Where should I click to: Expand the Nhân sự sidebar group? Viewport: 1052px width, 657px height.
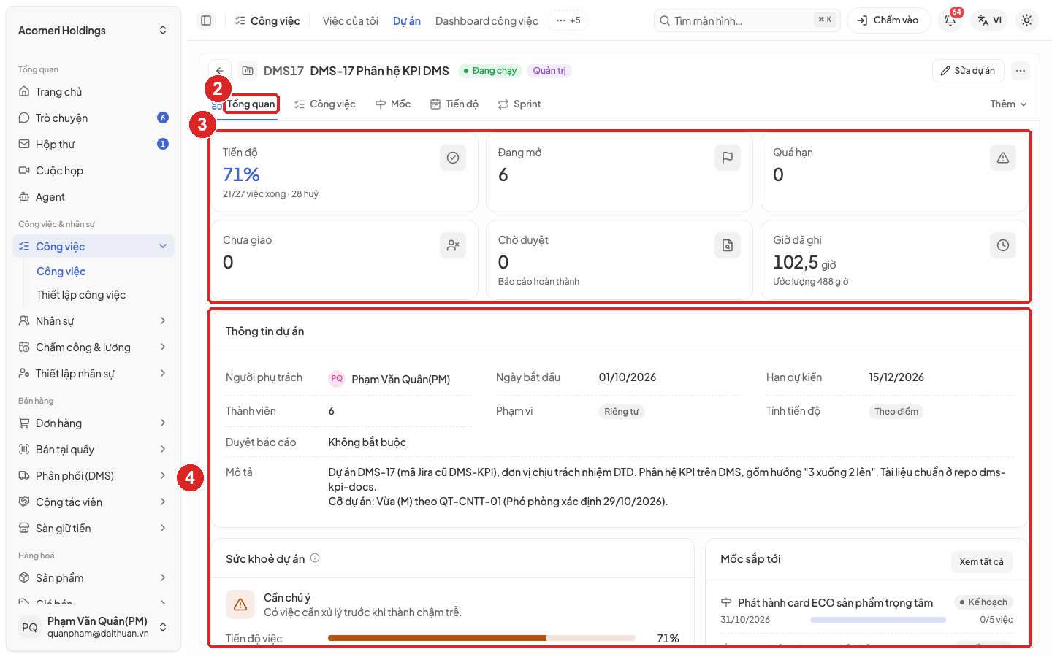94,321
